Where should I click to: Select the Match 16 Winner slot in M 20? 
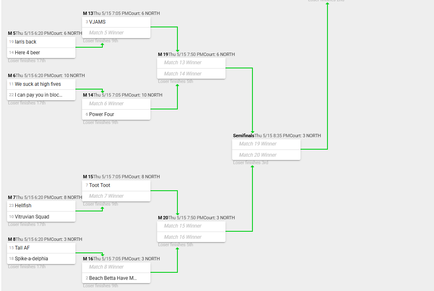tap(191, 237)
